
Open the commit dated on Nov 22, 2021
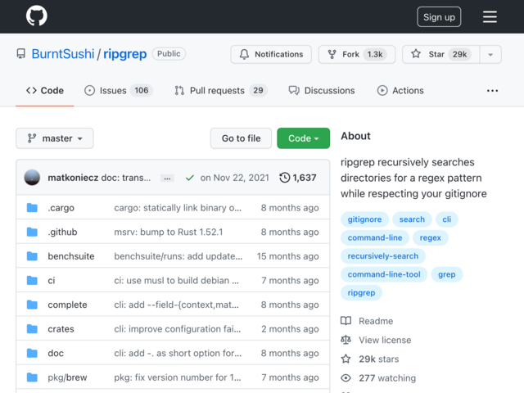coord(235,178)
